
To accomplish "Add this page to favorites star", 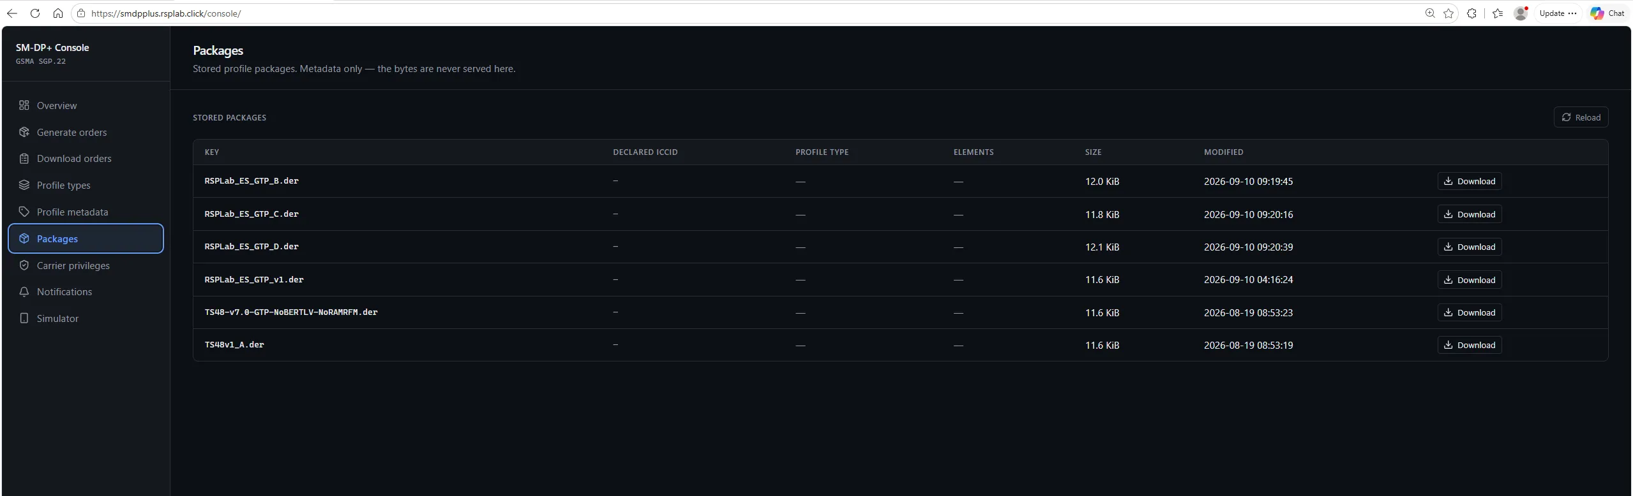I will (1449, 13).
